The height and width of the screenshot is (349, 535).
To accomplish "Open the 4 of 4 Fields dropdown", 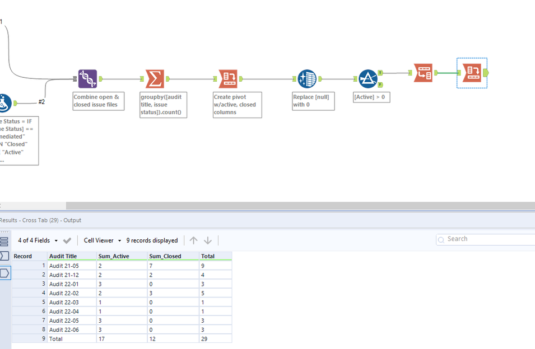I will click(38, 240).
